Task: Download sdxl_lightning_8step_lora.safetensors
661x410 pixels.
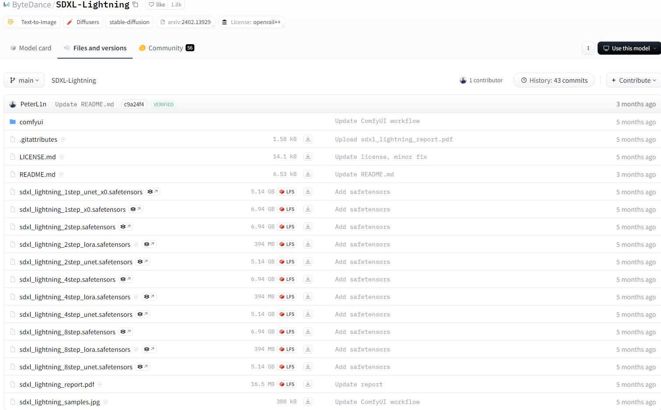Action: pos(308,349)
